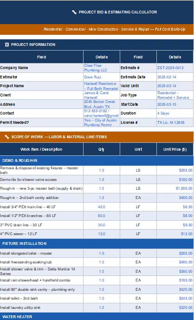The image size is (194, 320).
Task: Select the $1,850.00 unit price
Action: pyautogui.click(x=184, y=188)
